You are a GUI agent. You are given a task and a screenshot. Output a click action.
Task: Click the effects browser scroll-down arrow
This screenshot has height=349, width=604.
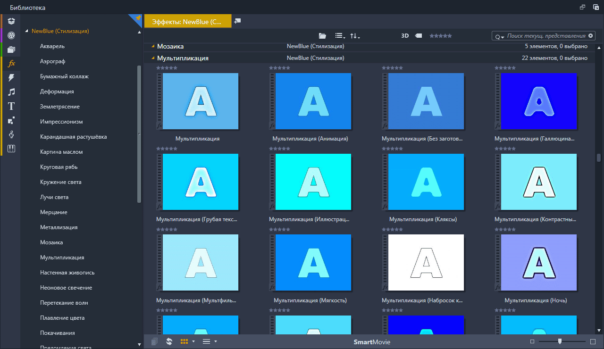(599, 330)
